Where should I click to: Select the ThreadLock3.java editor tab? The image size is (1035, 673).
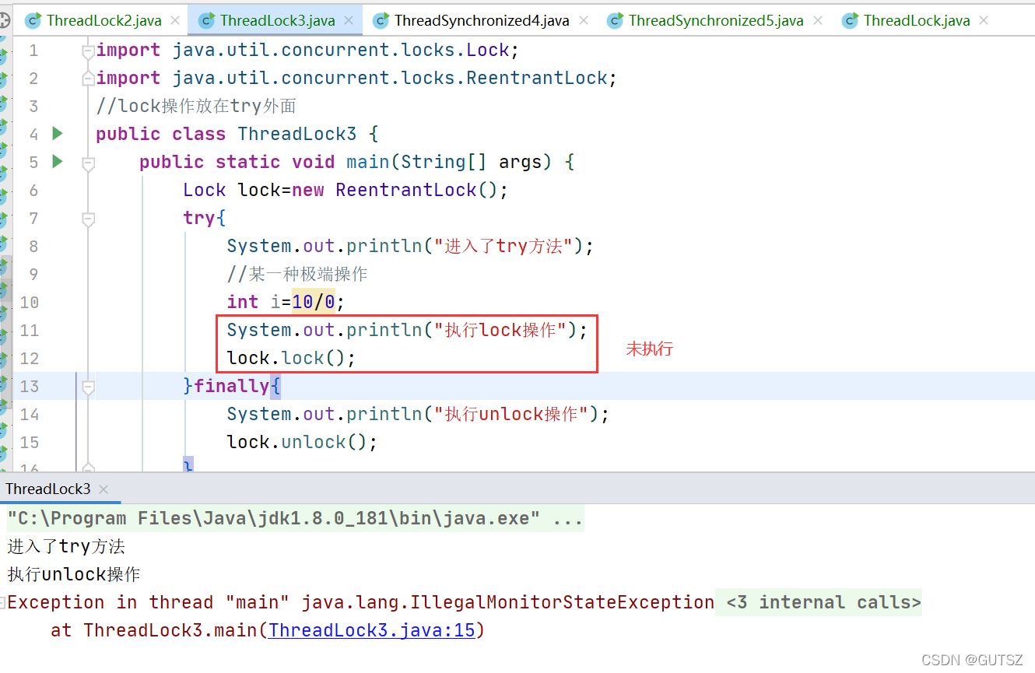click(276, 20)
